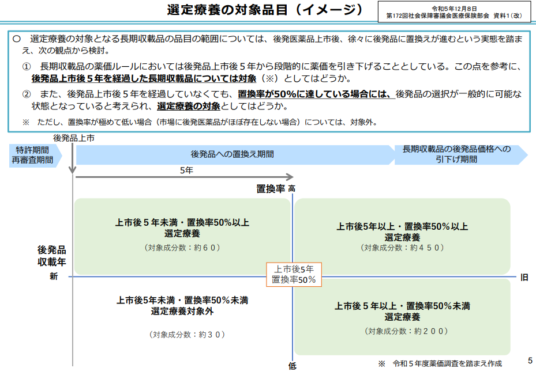Click the 低 label at axis bottom

pos(293,366)
